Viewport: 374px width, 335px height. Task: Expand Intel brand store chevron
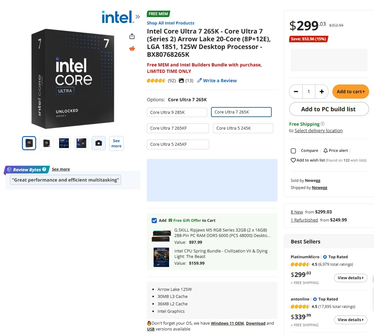pyautogui.click(x=138, y=17)
